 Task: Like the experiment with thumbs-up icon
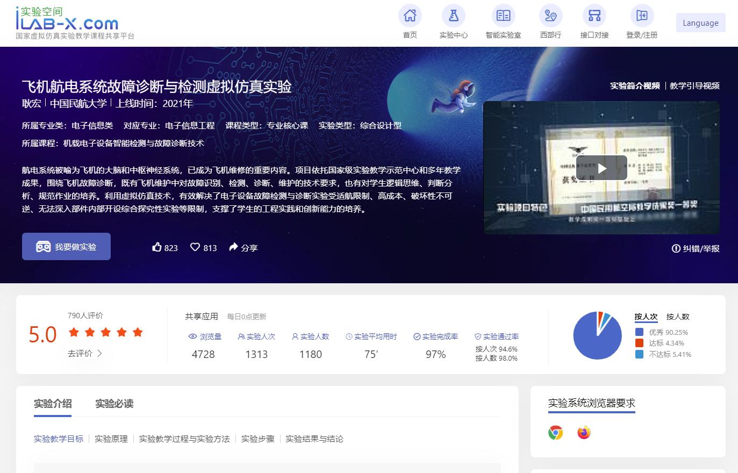tap(157, 247)
